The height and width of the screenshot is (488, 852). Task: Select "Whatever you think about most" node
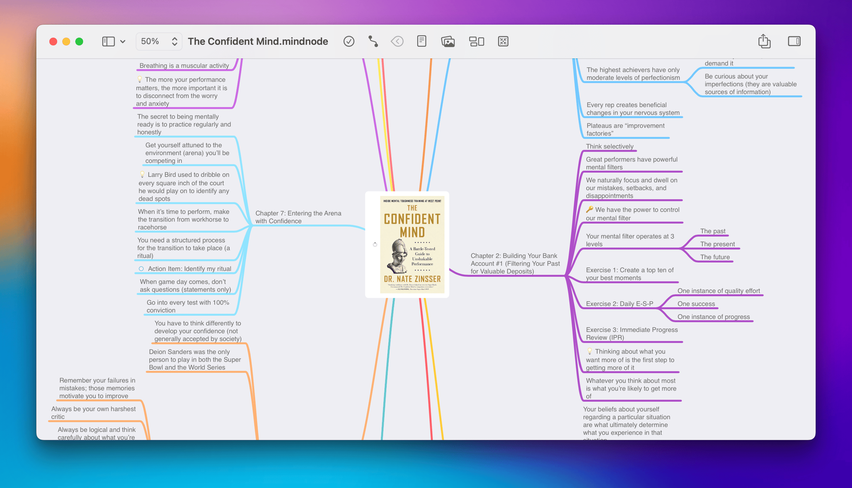tap(631, 388)
